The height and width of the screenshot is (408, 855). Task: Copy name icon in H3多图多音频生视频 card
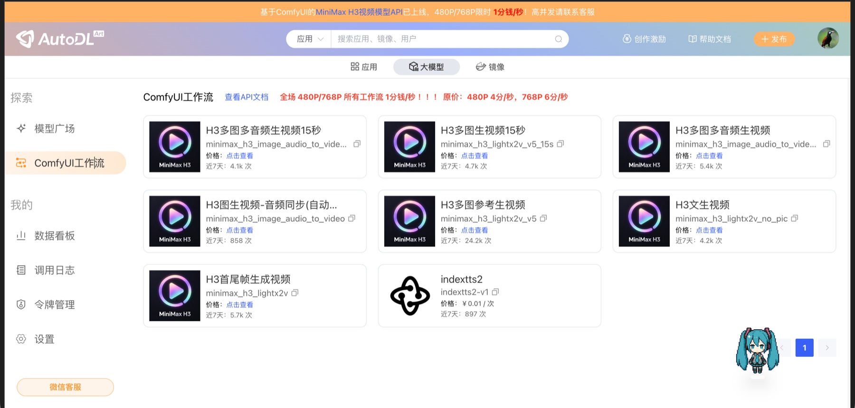tap(826, 144)
